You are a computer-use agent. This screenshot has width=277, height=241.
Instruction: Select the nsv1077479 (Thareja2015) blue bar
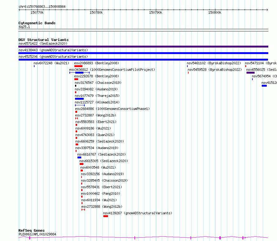(79, 99)
